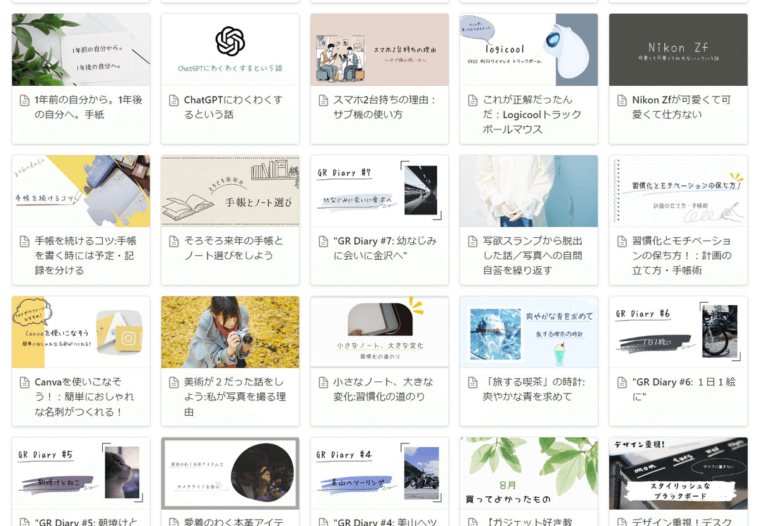Click the page icon beside "スマホ2台持ちの理由"

point(323,100)
